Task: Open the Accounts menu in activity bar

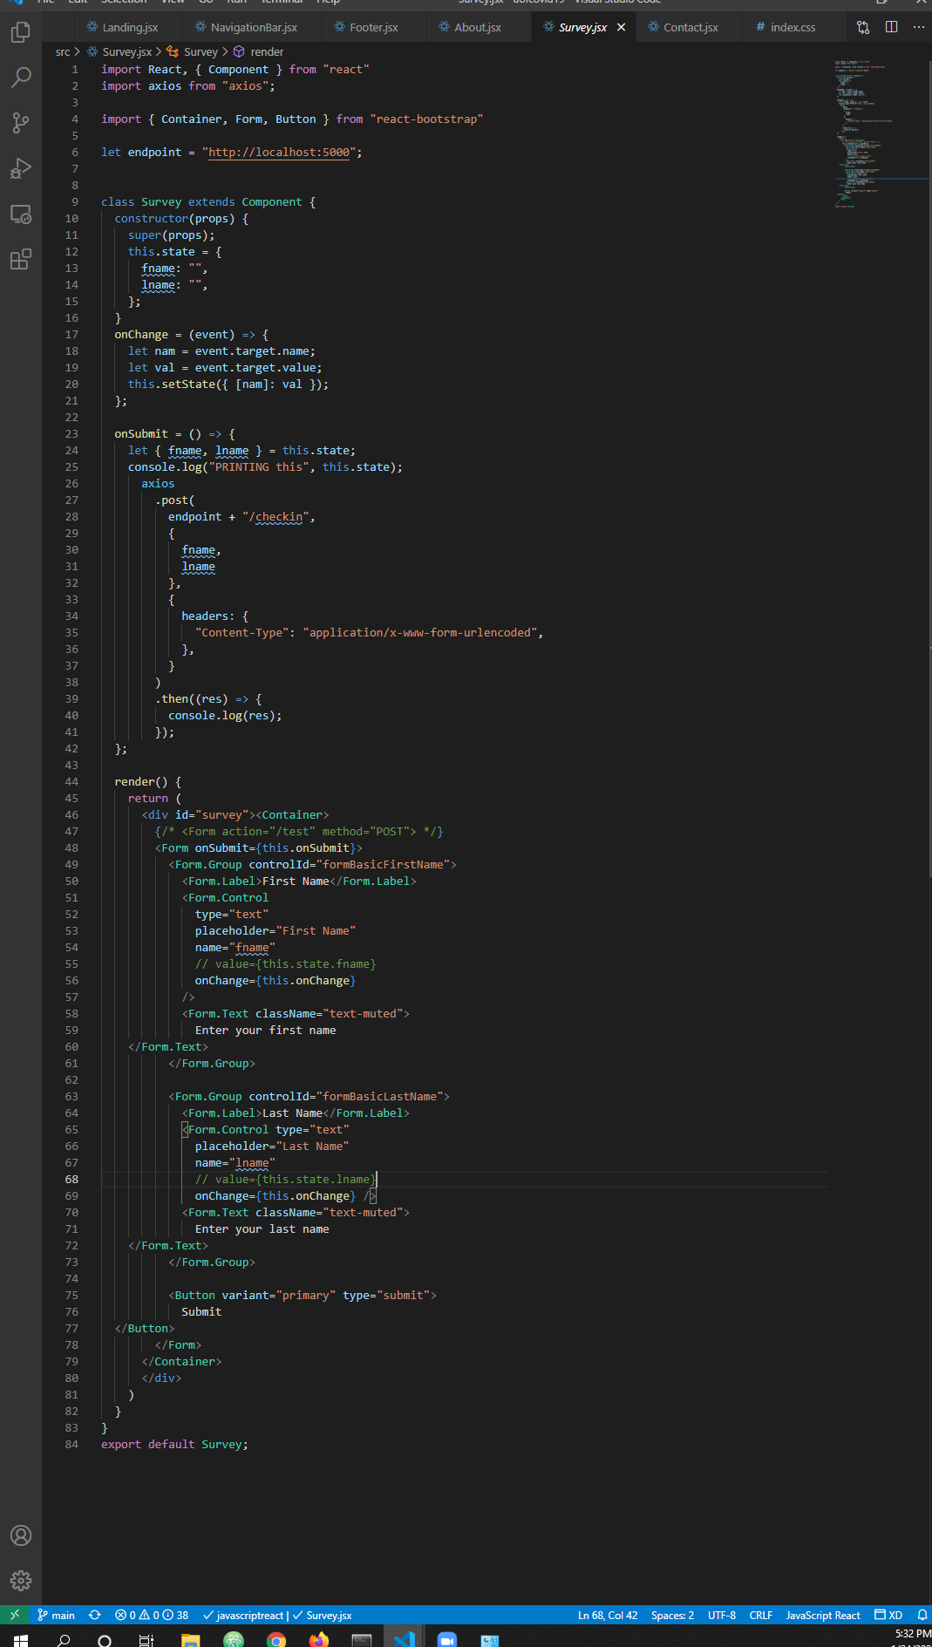Action: pyautogui.click(x=21, y=1535)
